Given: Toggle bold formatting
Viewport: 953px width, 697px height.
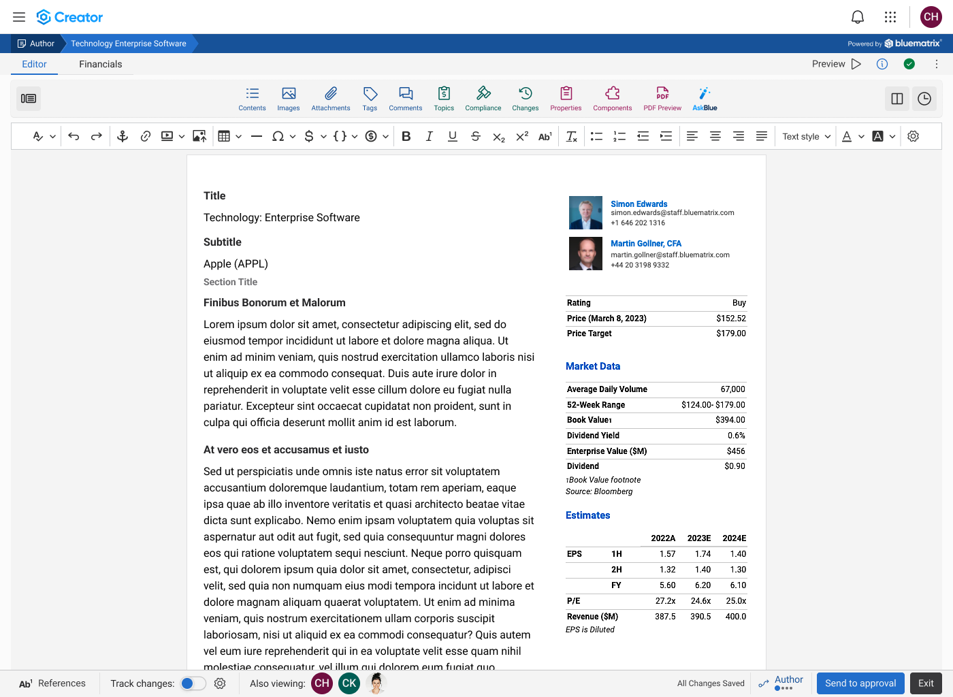Looking at the screenshot, I should point(406,136).
